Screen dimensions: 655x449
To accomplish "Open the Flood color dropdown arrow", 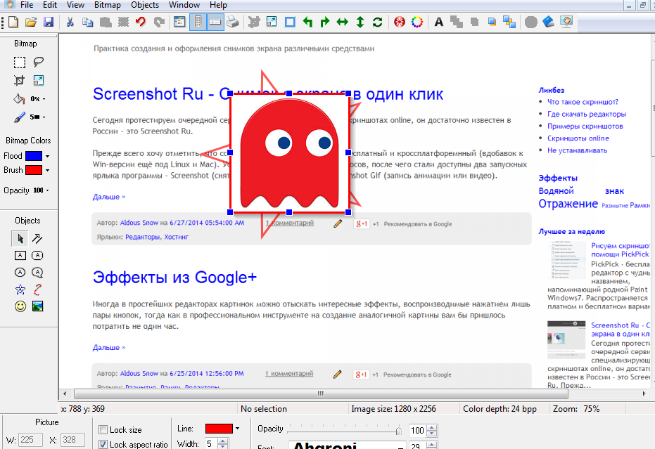I will click(47, 156).
